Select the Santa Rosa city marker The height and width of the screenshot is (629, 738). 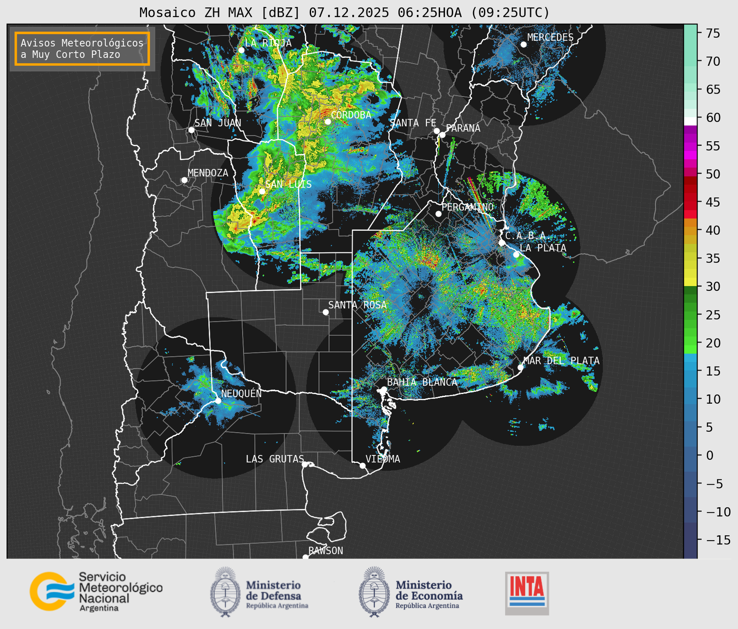[x=325, y=312]
